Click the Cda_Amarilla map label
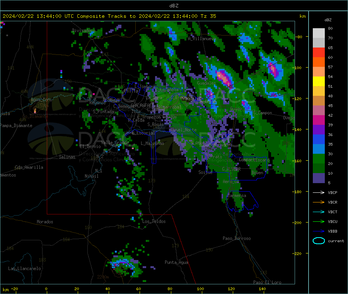Viewport: 348px width, 294px height. tap(29, 167)
